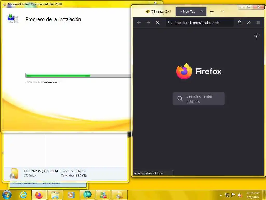
Task: Open the taskbar clock and date
Action: 252,195
